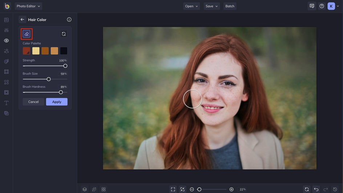Select the Touch Up eye tool
This screenshot has height=193, width=343.
[x=6, y=40]
